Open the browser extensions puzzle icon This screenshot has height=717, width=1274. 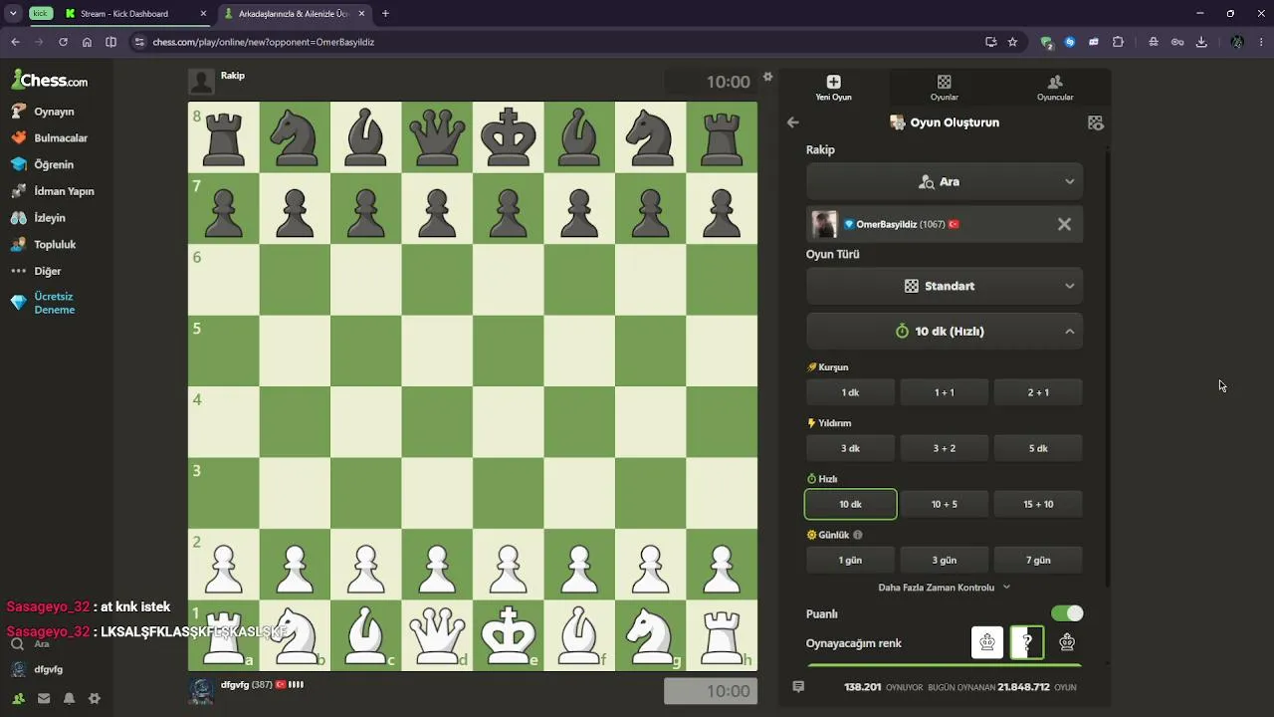(x=1118, y=42)
